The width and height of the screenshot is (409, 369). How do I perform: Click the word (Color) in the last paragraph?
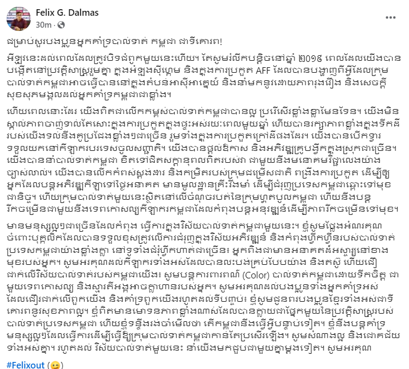click(x=255, y=275)
